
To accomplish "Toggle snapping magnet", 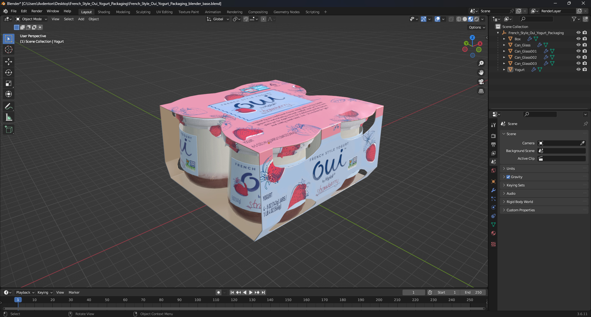I will click(246, 19).
